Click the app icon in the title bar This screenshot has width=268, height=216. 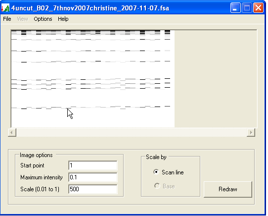(5, 8)
